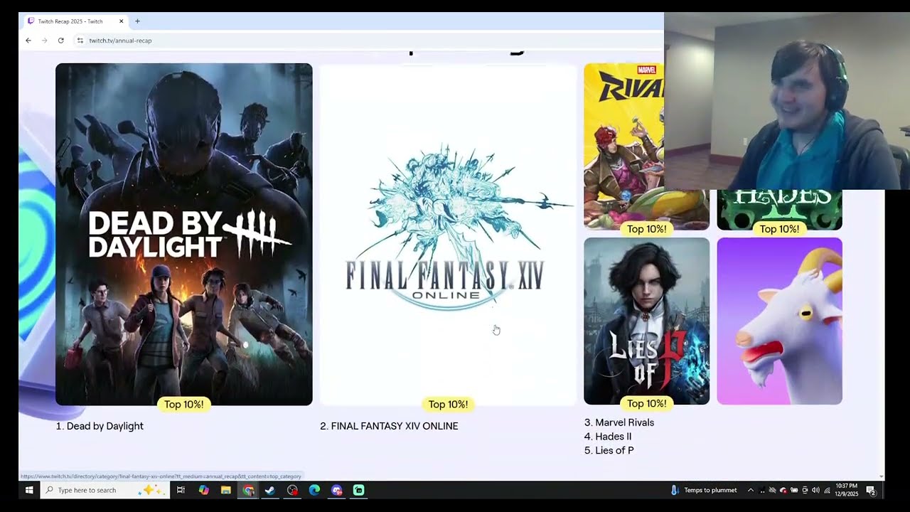Open Steam from the taskbar
This screenshot has height=512, width=910.
pyautogui.click(x=270, y=490)
